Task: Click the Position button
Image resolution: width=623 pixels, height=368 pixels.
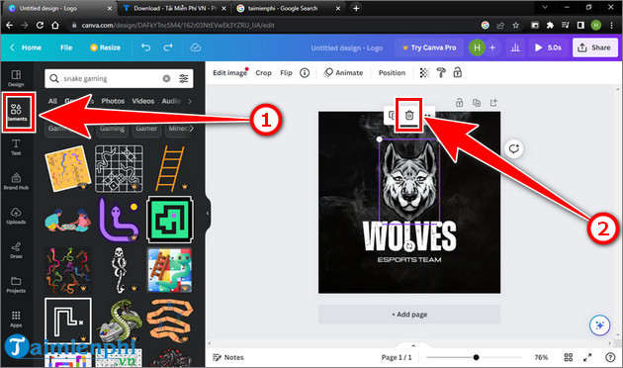Action: (392, 73)
